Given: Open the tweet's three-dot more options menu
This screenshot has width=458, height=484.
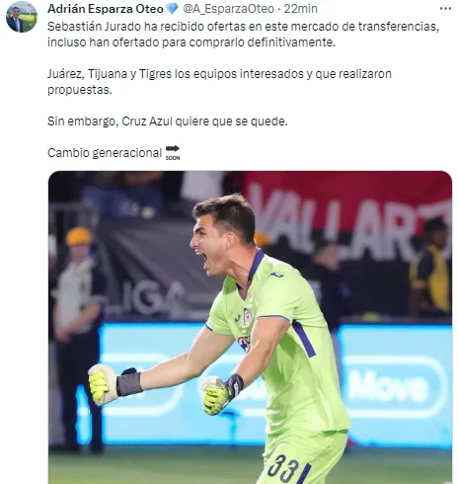Looking at the screenshot, I should point(445,9).
